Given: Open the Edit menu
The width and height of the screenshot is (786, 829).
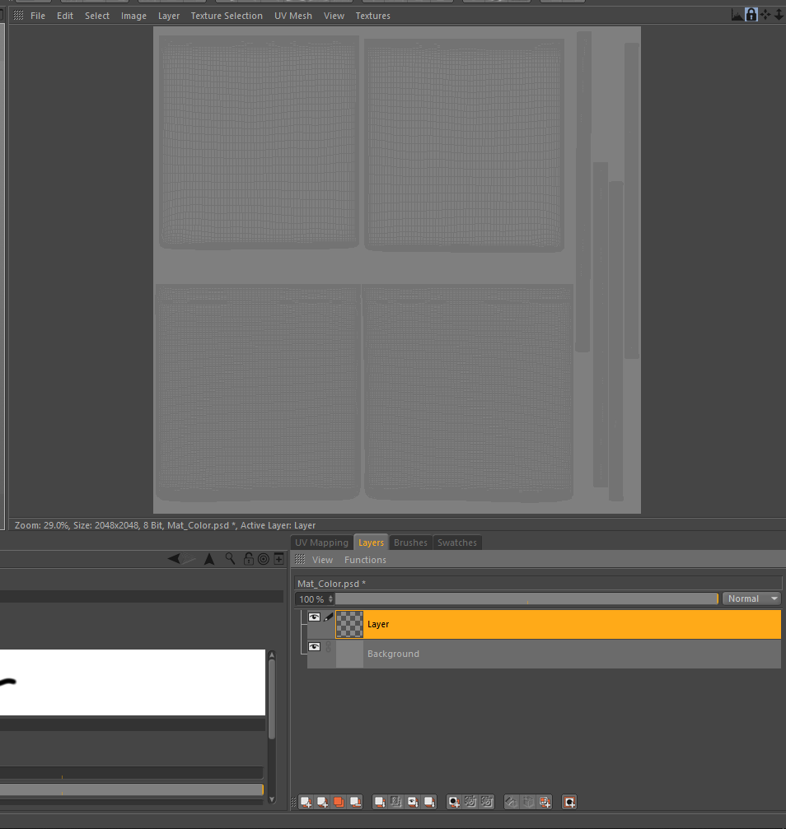Looking at the screenshot, I should (65, 16).
